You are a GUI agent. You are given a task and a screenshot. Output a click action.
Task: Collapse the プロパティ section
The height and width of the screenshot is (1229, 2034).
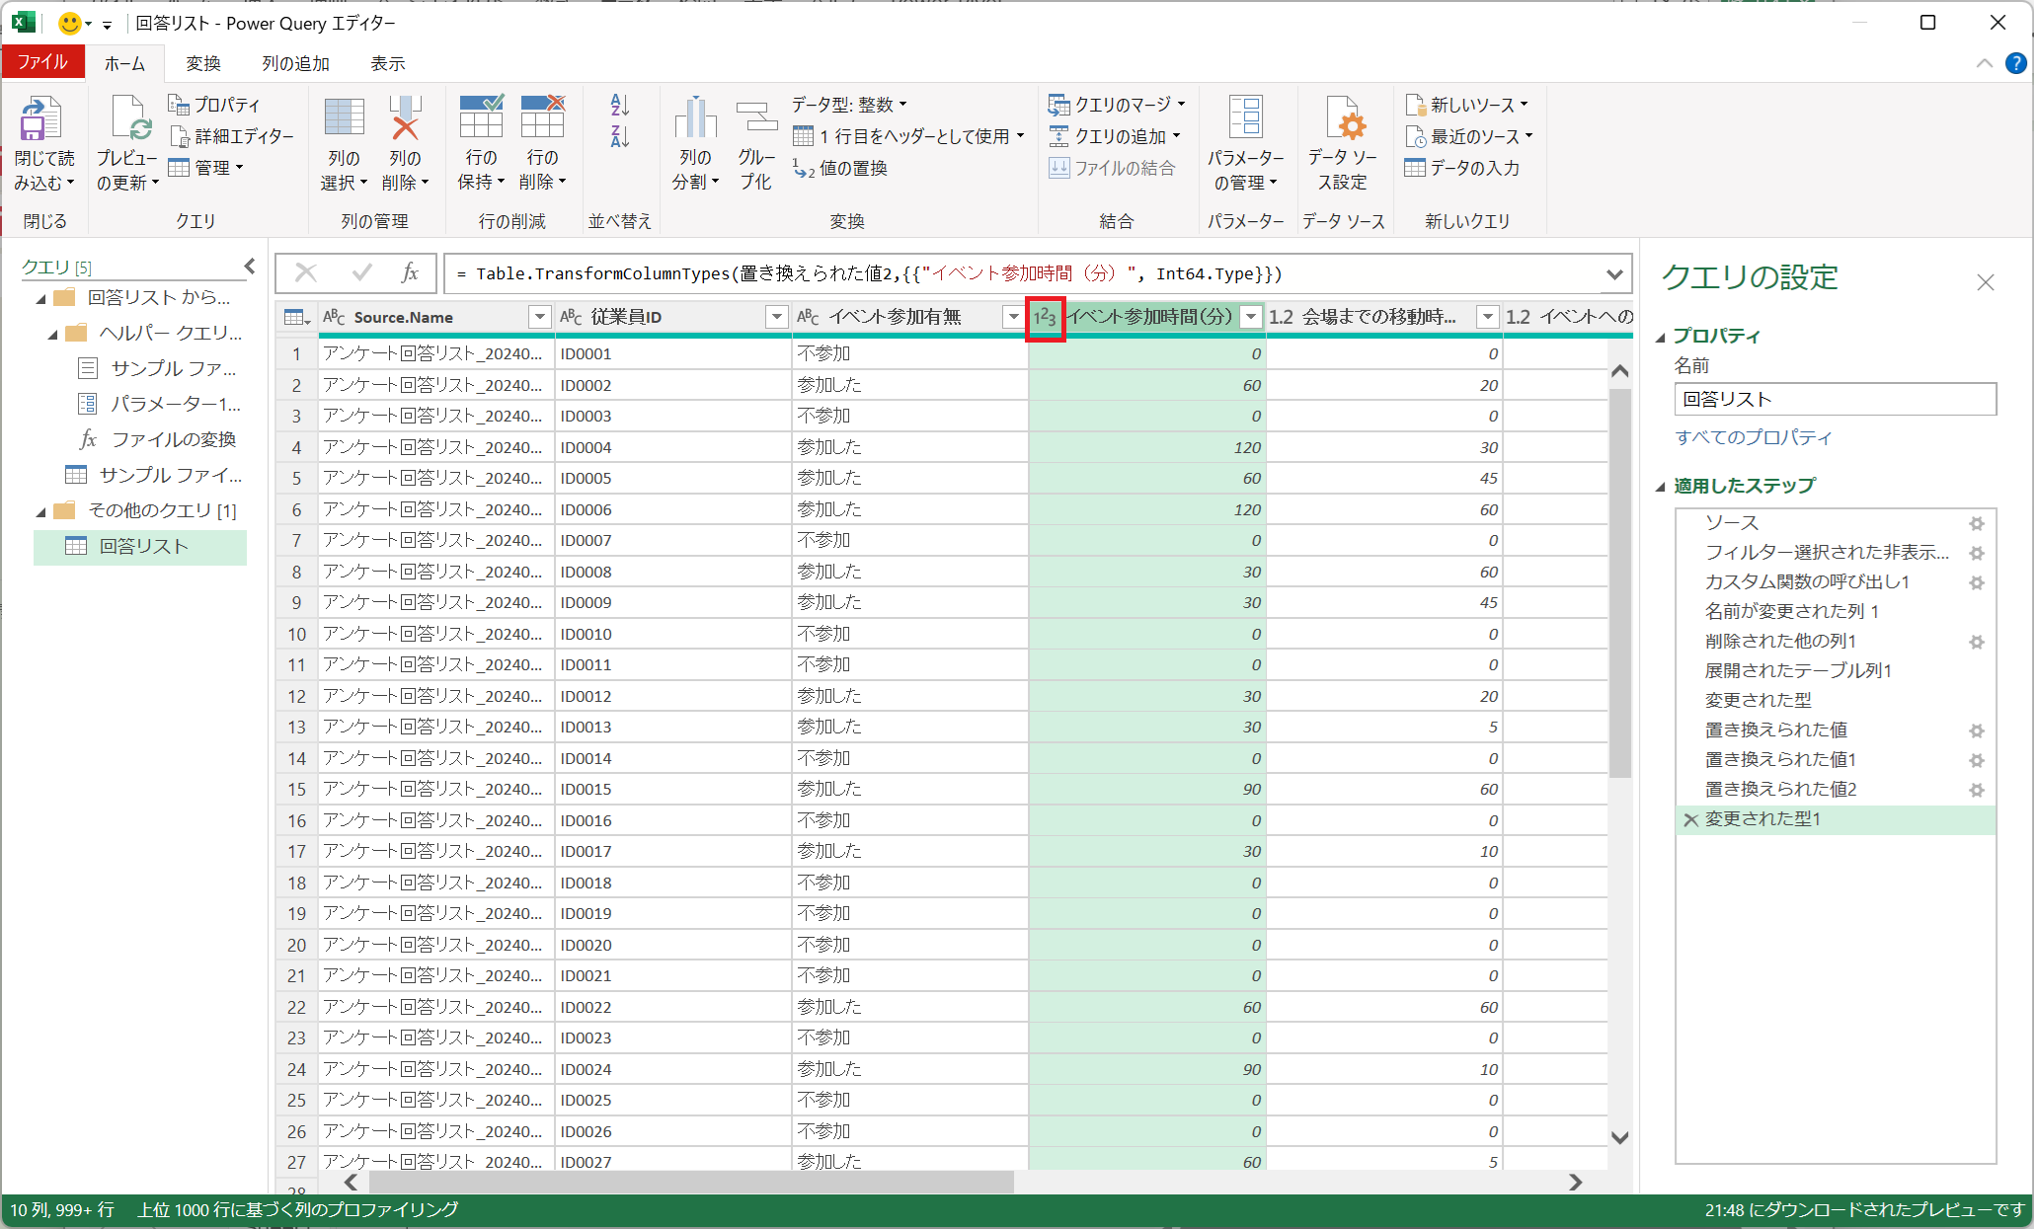[x=1661, y=337]
